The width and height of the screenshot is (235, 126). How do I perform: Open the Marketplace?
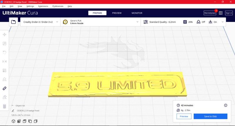(x=210, y=13)
